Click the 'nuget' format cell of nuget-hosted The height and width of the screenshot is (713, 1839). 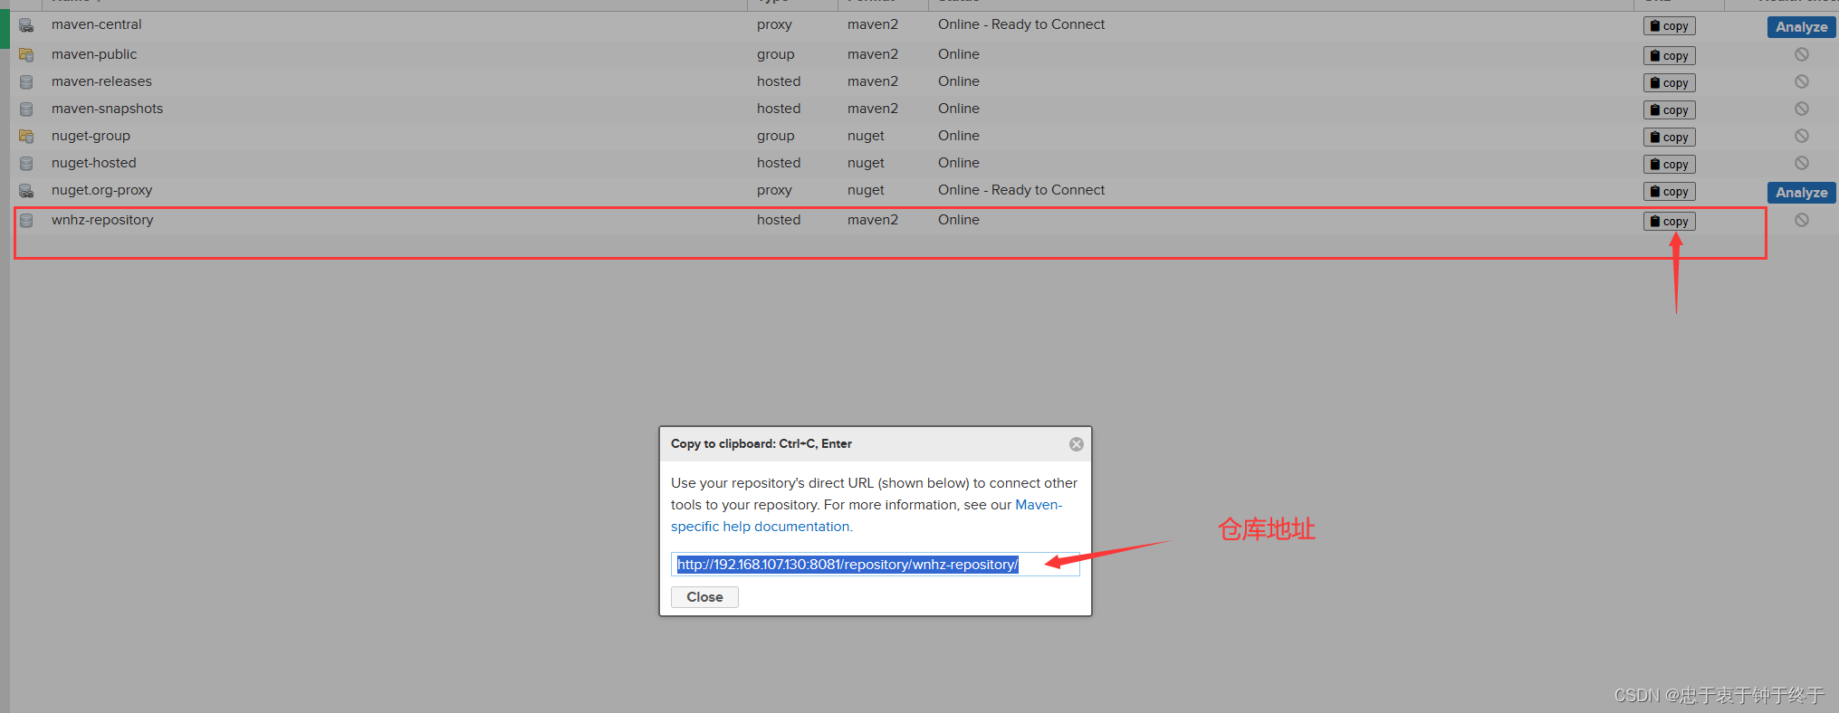coord(866,163)
